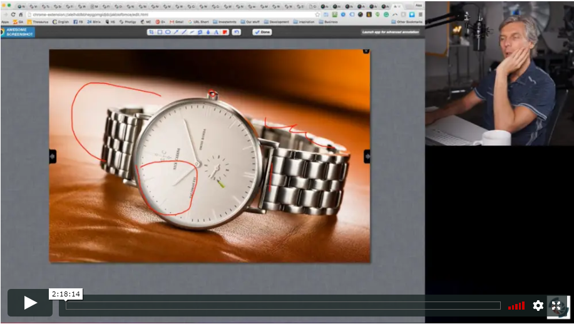Screen dimensions: 574x324
Task: Expand the Development bookmark folder
Action: (x=277, y=22)
